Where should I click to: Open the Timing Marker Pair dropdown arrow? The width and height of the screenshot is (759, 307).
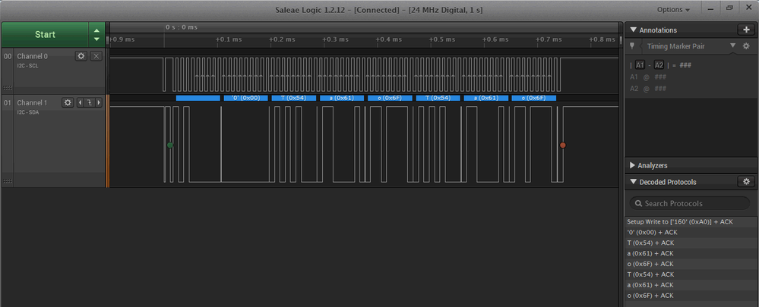(732, 45)
